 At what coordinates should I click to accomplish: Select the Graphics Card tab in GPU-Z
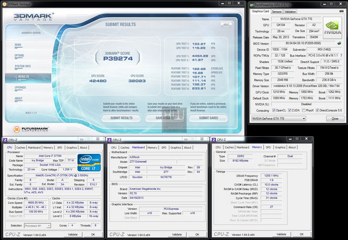[260, 11]
